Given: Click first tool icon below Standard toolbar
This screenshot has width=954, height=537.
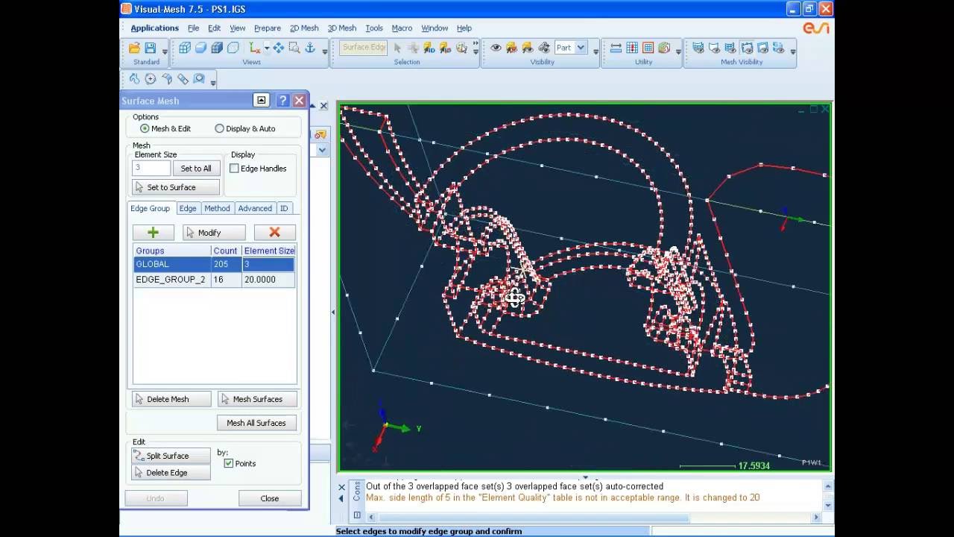Looking at the screenshot, I should click(x=134, y=79).
